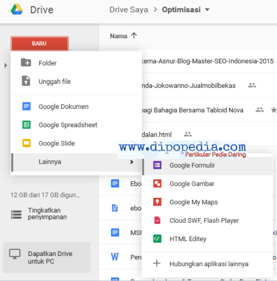Click the green HTML Editey code icon

tap(157, 238)
